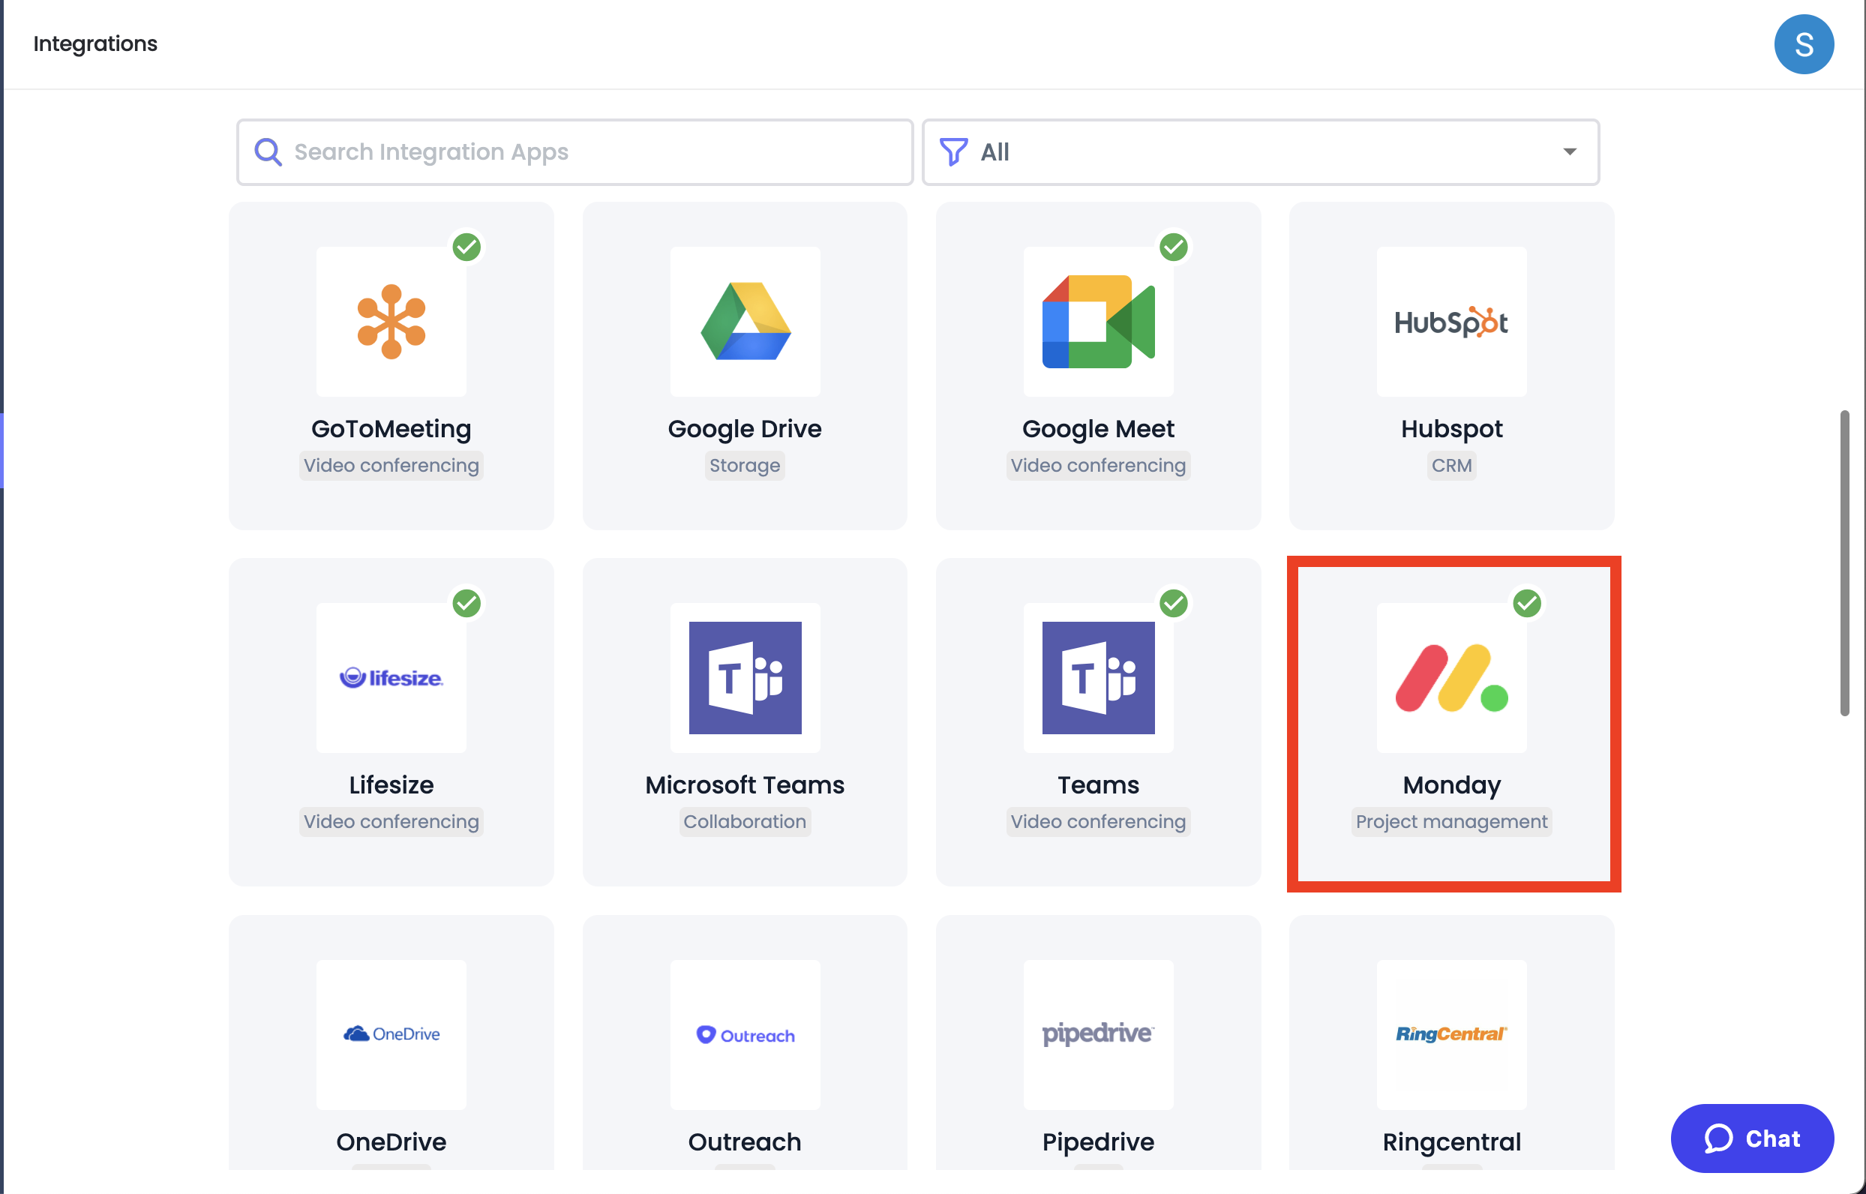Click the filter funnel icon
1866x1194 pixels.
point(953,152)
